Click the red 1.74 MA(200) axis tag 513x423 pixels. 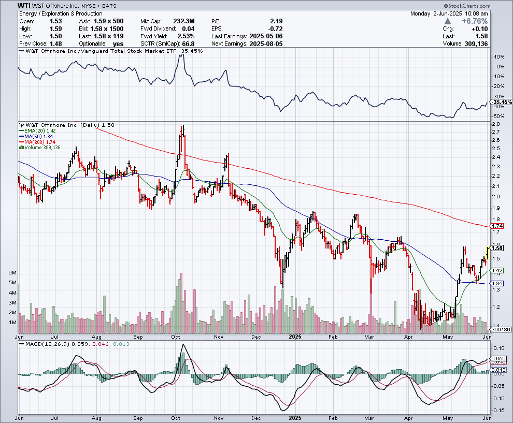[497, 226]
